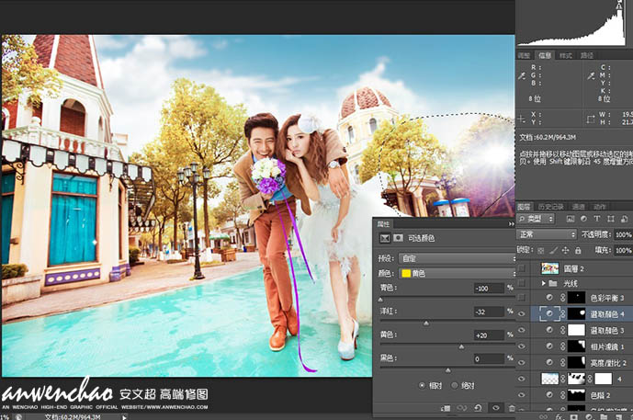
Task: Click the pixel layer filter icon
Action: 569,221
